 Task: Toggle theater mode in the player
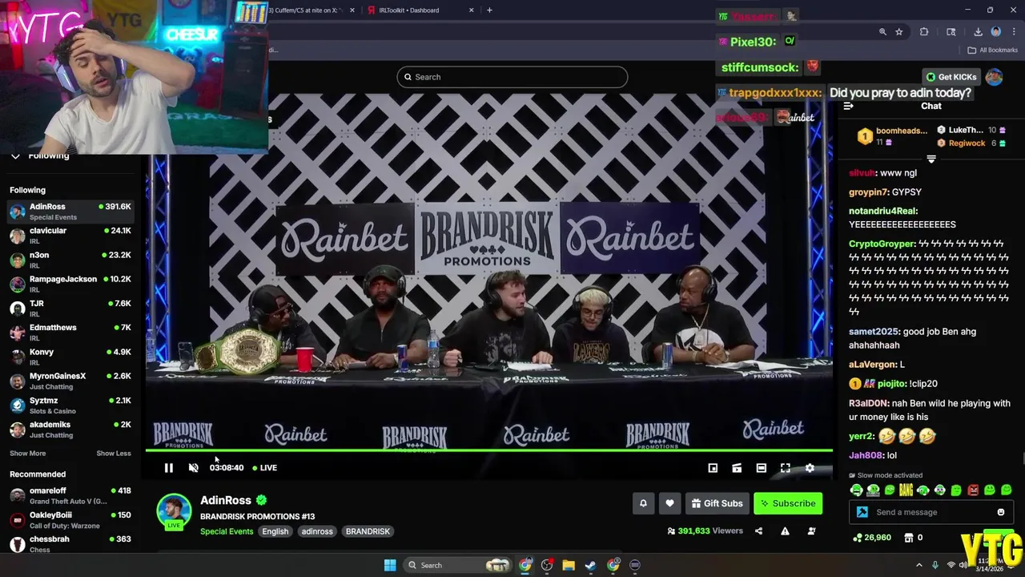point(762,468)
